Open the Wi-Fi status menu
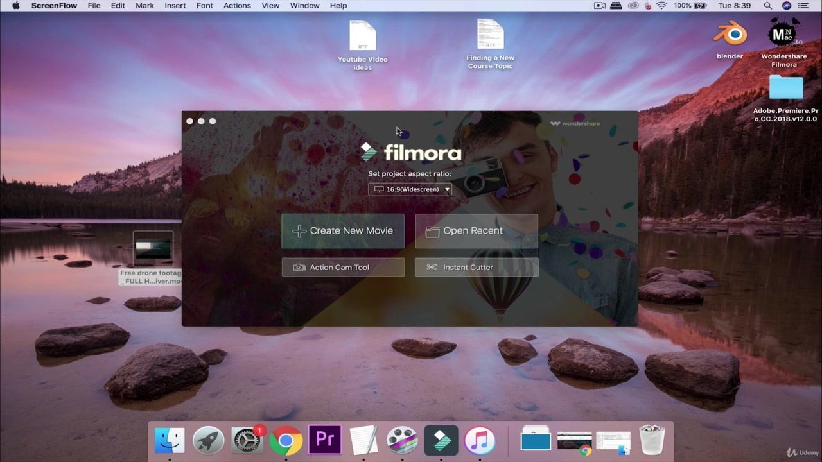This screenshot has width=822, height=462. tap(661, 6)
